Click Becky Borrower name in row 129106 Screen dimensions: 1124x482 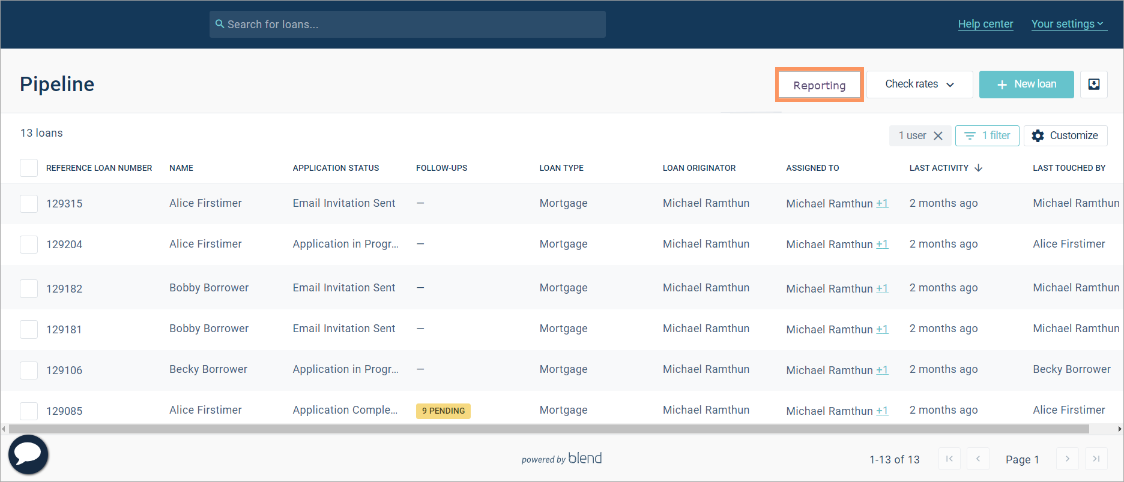[x=208, y=369]
